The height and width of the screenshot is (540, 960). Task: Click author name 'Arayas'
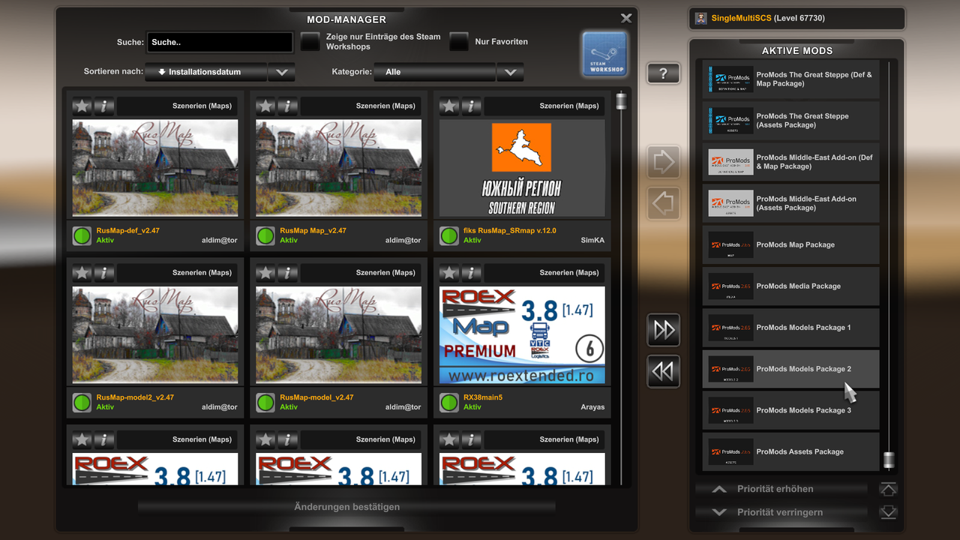pyautogui.click(x=591, y=407)
